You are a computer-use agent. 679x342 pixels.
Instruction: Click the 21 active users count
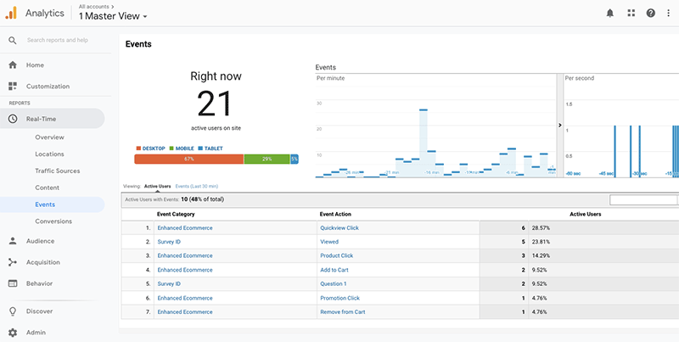[x=215, y=104]
